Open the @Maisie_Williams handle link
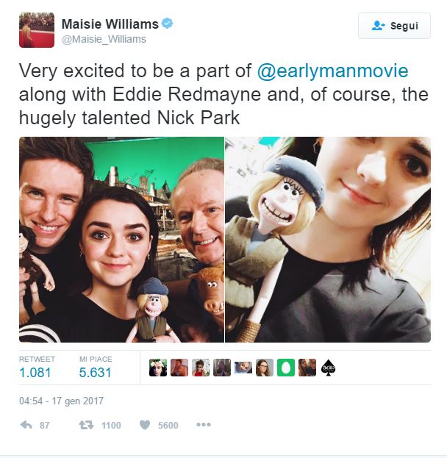 coord(104,39)
